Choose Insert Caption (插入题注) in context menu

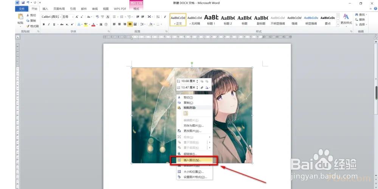click(x=194, y=160)
